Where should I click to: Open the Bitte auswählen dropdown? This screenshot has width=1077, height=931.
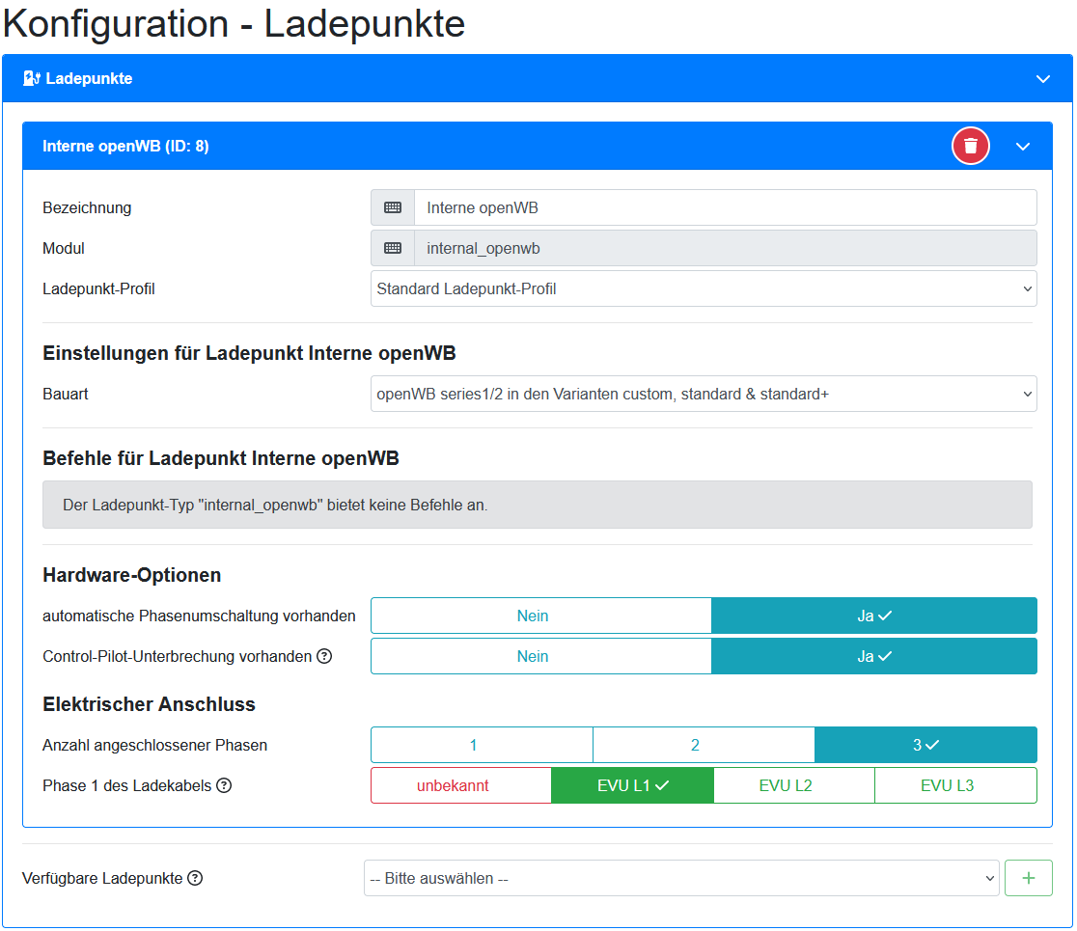pos(681,878)
